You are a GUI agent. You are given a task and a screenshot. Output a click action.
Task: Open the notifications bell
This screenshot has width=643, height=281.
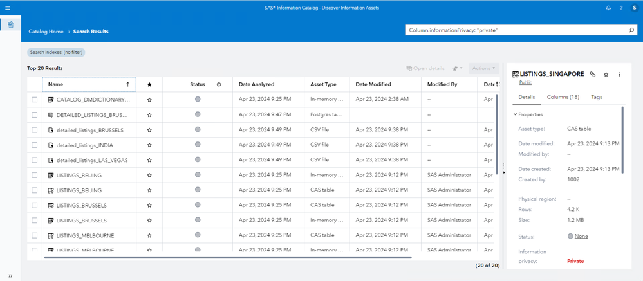pyautogui.click(x=608, y=8)
